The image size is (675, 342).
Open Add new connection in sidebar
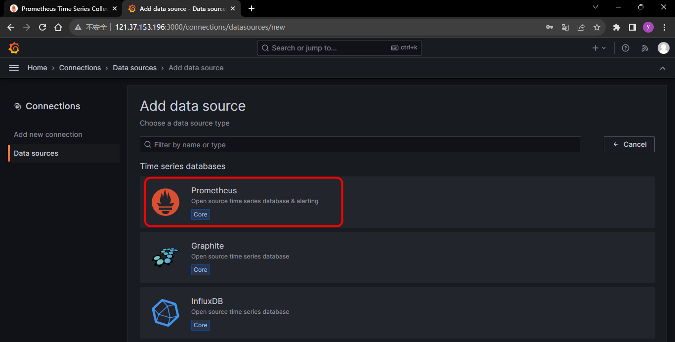click(x=48, y=134)
